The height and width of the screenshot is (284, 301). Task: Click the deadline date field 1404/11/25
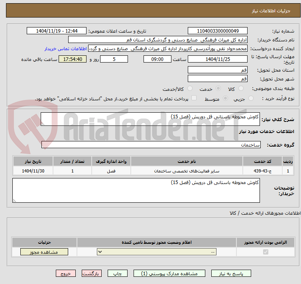tap(218, 59)
